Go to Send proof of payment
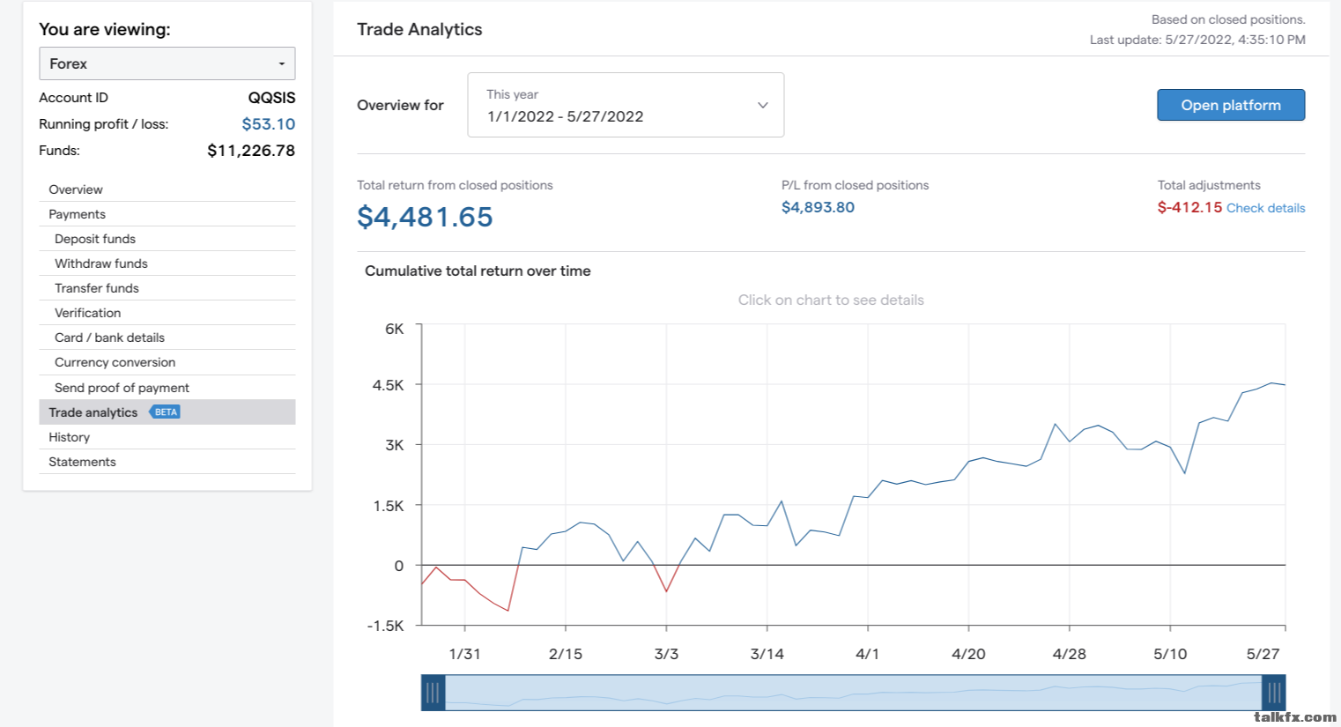The width and height of the screenshot is (1341, 727). (167, 388)
